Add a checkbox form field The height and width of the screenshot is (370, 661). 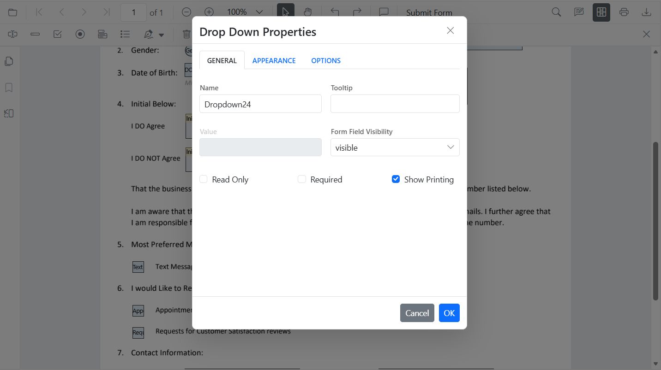click(x=58, y=34)
